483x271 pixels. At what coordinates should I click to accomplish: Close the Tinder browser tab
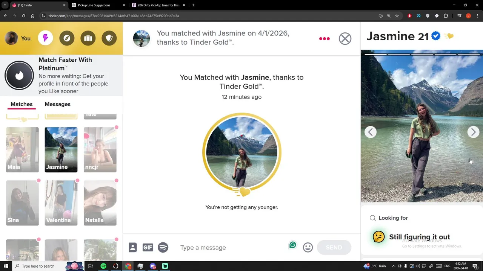pyautogui.click(x=64, y=5)
